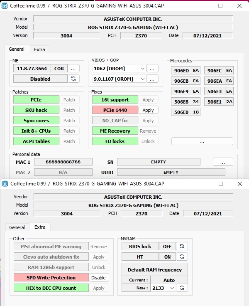This screenshot has height=306, width=249.
Task: Click Remove next to ME Recovery
Action: [x=148, y=131]
